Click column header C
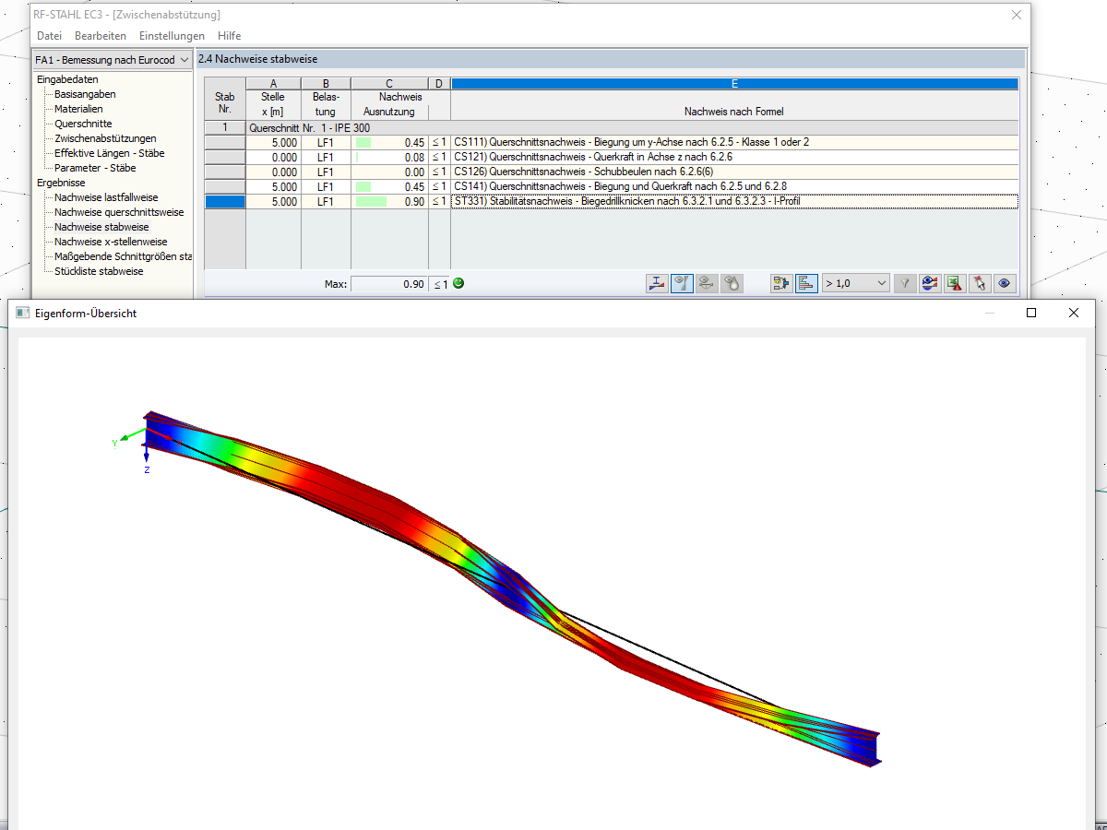The height and width of the screenshot is (830, 1107). (389, 83)
